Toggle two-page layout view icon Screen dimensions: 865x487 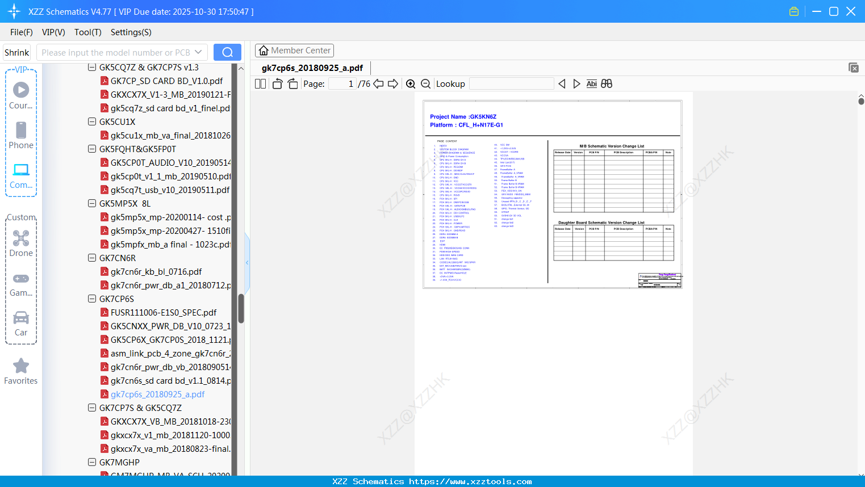pos(260,83)
